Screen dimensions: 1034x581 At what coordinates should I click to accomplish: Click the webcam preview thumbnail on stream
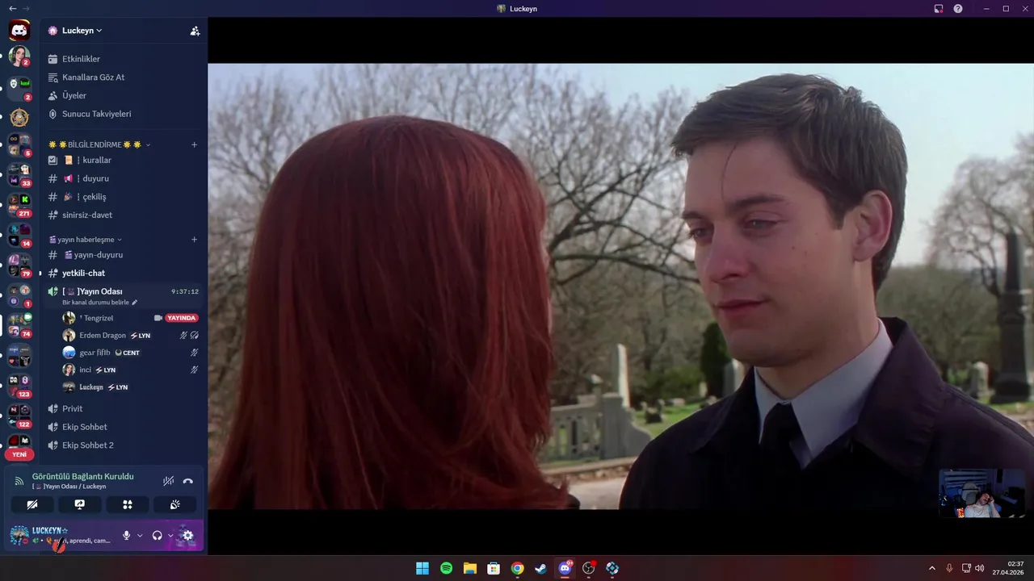pos(981,493)
